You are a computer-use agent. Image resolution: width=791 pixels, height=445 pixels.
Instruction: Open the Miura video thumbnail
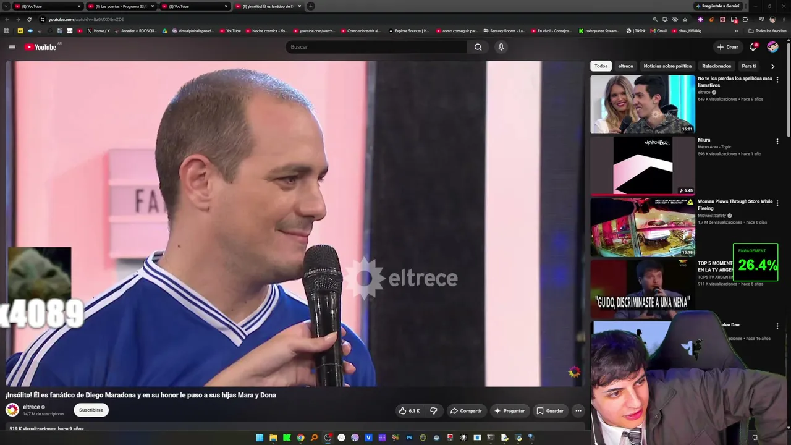click(x=643, y=166)
